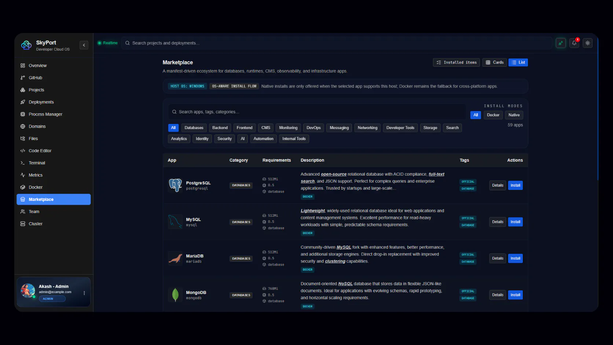Select the All install mode
Viewport: 613px width, 345px height.
click(476, 115)
